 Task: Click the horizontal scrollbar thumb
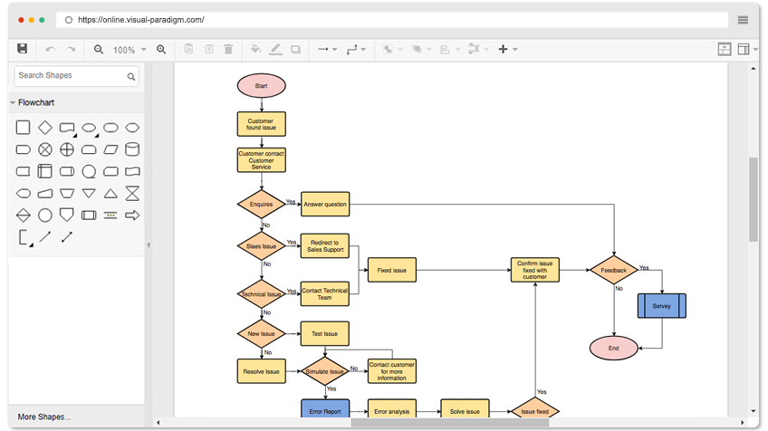pyautogui.click(x=449, y=422)
